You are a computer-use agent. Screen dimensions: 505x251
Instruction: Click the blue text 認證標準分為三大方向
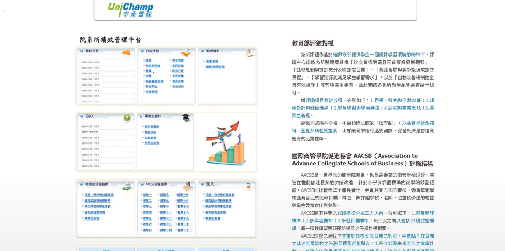tap(360, 213)
